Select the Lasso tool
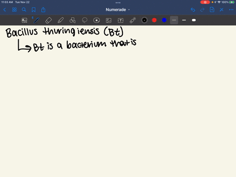The image size is (236, 177). 85,20
